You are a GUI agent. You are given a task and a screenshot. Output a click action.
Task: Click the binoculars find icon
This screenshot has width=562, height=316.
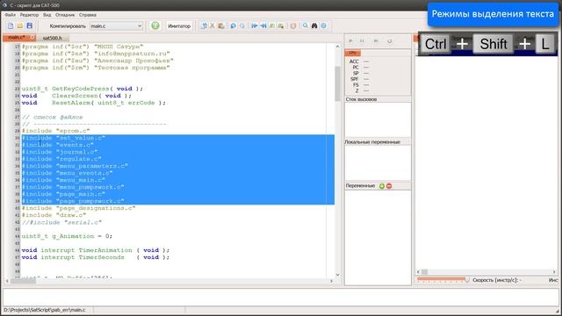coord(314,25)
